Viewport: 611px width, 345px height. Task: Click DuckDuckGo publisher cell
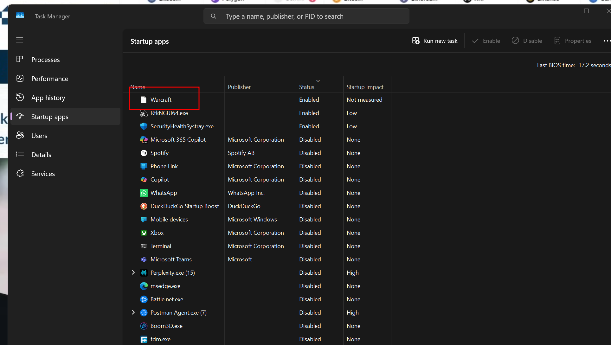pyautogui.click(x=244, y=206)
